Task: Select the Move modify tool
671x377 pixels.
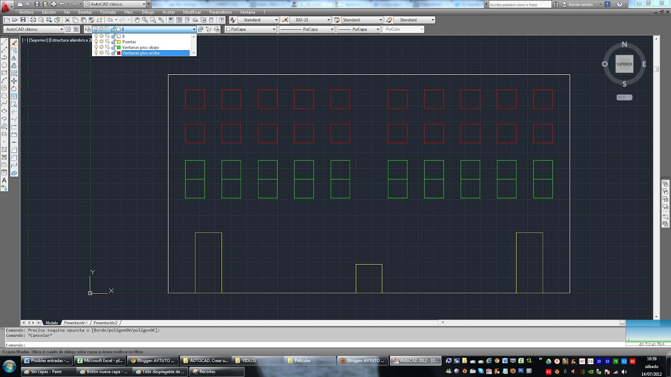Action: (x=14, y=81)
